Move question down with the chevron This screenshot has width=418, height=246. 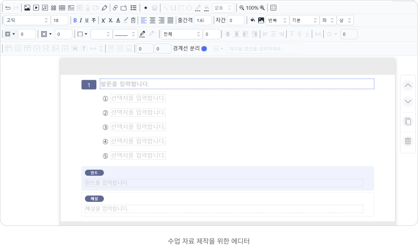click(x=408, y=101)
